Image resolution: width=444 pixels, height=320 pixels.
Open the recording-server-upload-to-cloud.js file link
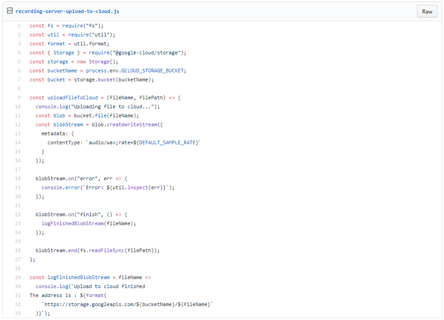point(67,11)
